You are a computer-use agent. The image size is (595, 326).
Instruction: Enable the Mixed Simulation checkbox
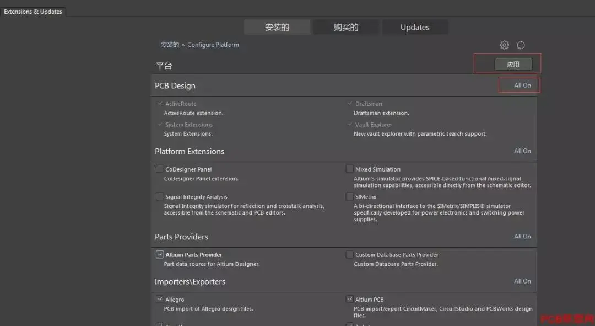click(x=349, y=169)
